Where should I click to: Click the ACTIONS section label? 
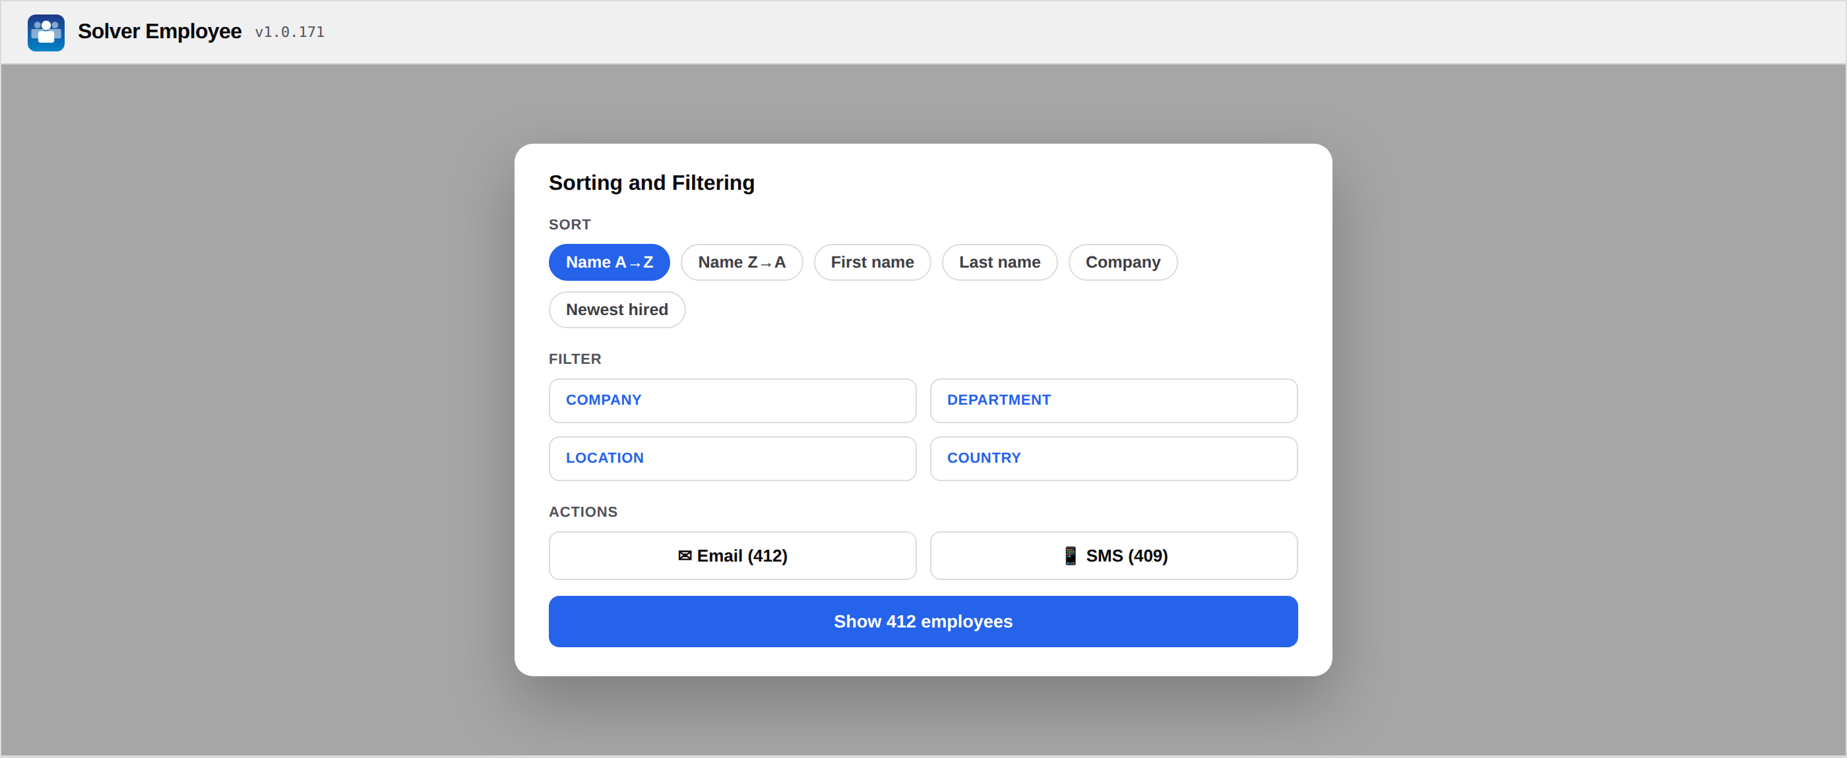582,511
